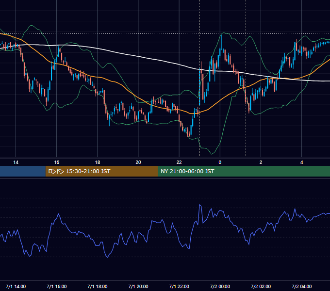
Task: Click the '7/2 02:00' date label
Action: [261, 286]
